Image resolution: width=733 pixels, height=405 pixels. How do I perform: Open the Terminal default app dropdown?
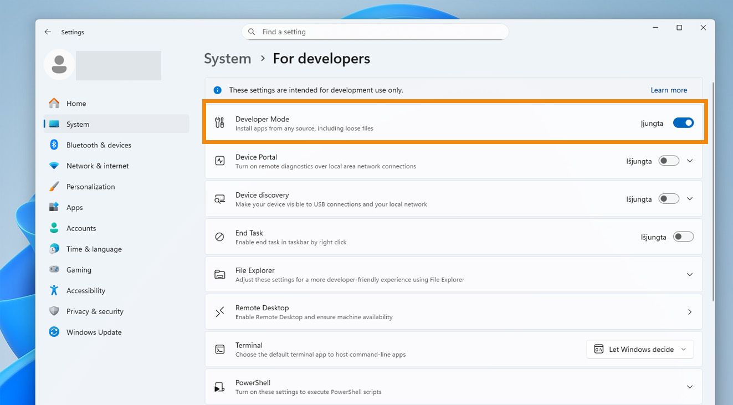click(x=640, y=349)
